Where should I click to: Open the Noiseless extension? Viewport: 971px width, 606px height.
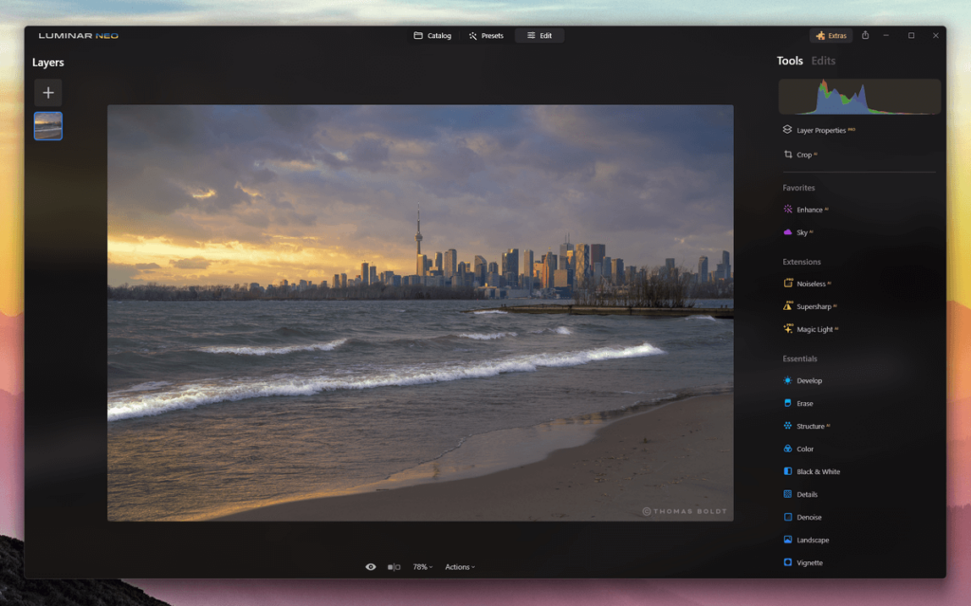tap(813, 284)
